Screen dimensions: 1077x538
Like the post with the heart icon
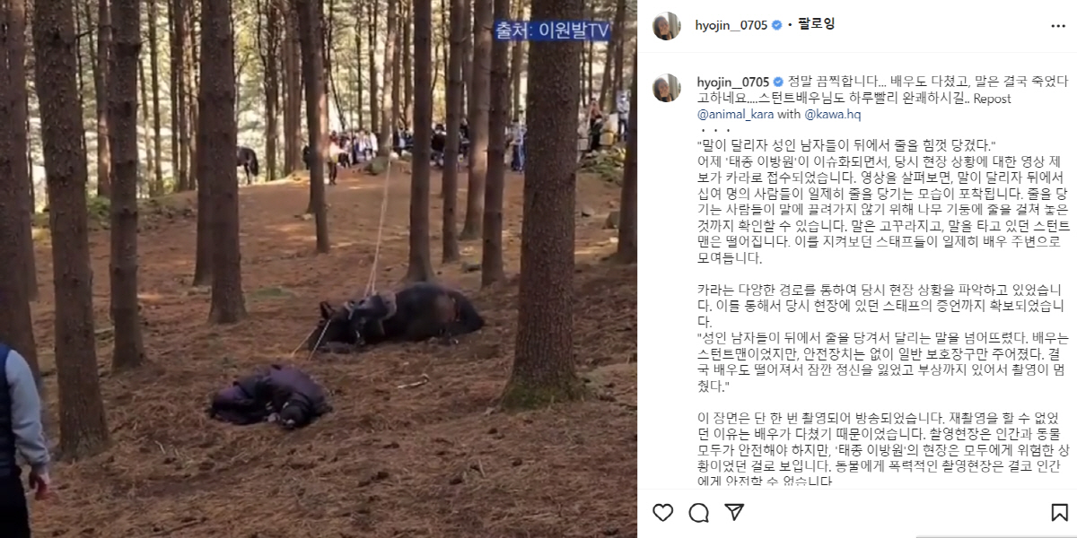[663, 513]
